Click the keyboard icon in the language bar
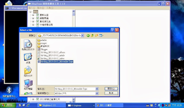Image resolution: width=184 pixels, height=108 pixels. (148, 105)
